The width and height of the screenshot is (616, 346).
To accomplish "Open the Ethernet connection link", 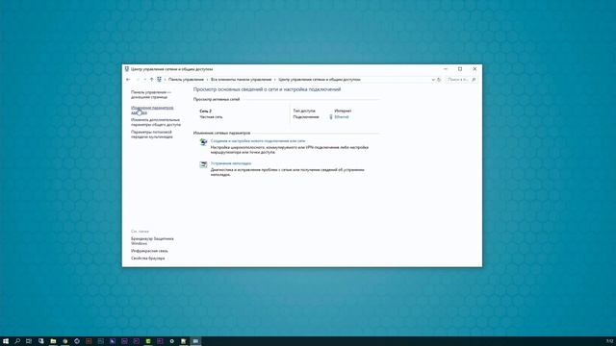I will [342, 117].
